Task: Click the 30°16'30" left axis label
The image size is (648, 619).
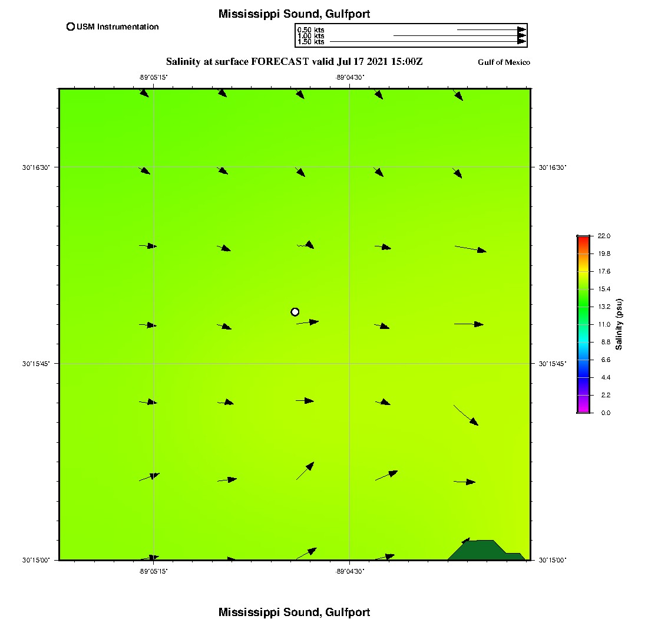Action: coord(37,167)
